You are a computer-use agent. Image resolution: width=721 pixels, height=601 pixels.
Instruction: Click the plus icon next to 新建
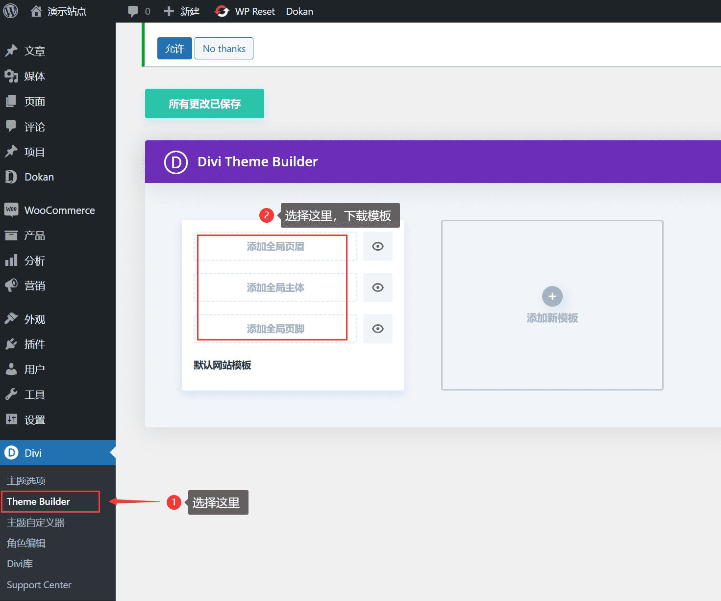pyautogui.click(x=169, y=11)
